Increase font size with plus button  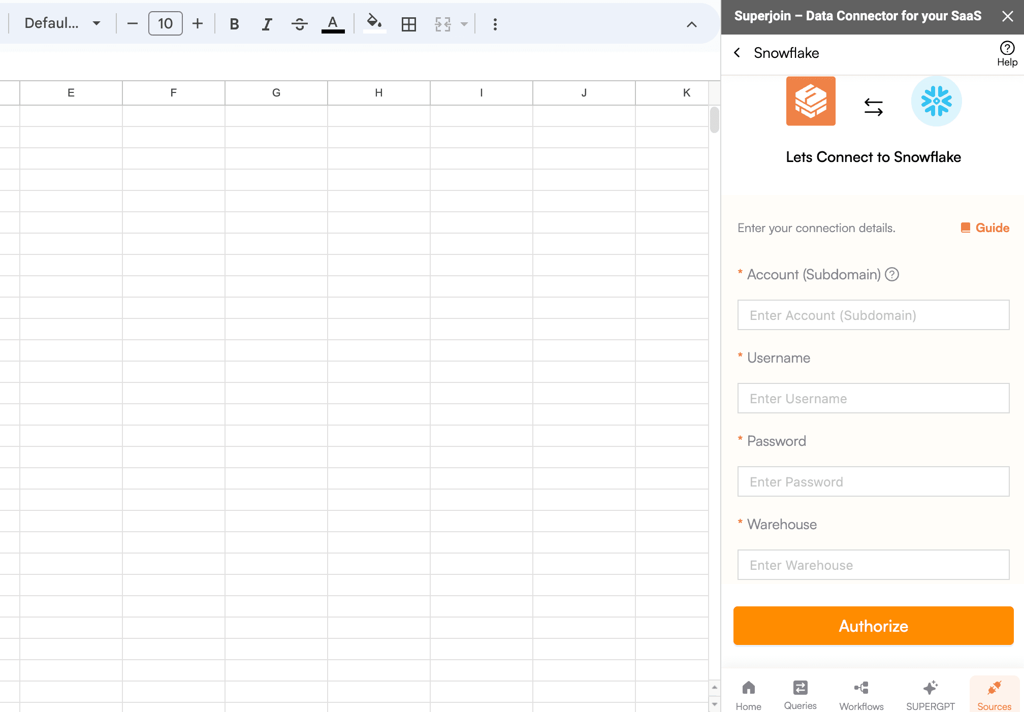[198, 23]
